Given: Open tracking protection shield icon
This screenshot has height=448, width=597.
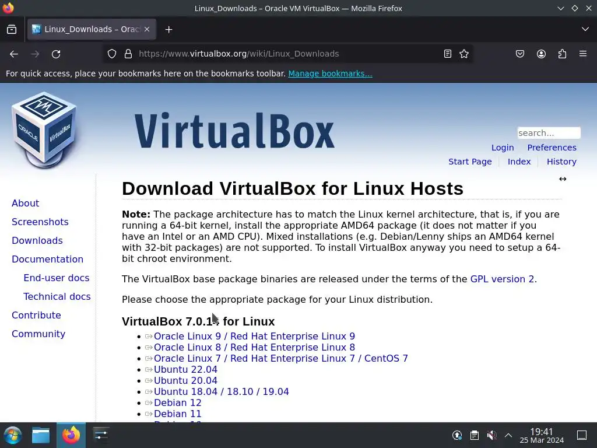Looking at the screenshot, I should [111, 54].
